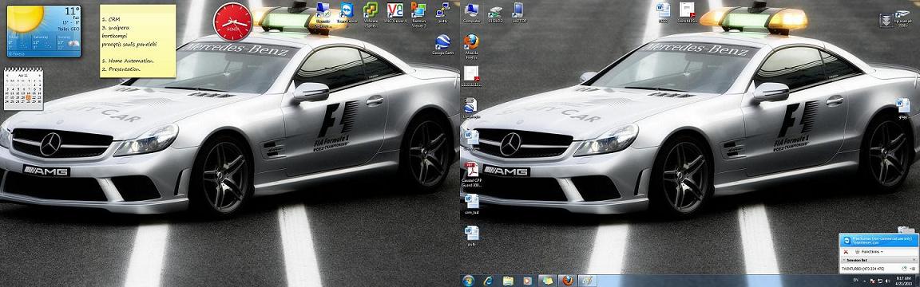The width and height of the screenshot is (920, 287).
Task: Open the Computer desktop icon
Action: coord(471,13)
